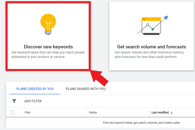
Task: Click the funnel filter icon
Action: [x=14, y=101]
